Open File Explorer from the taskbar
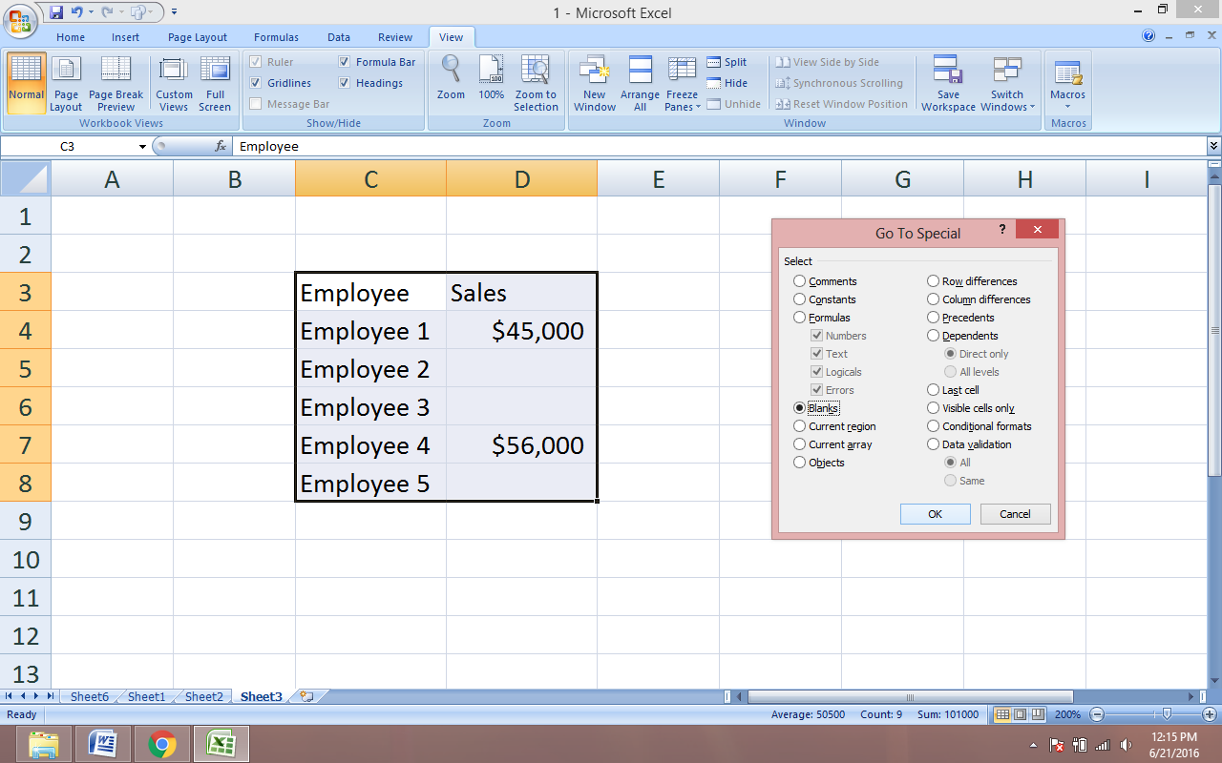The image size is (1222, 763). (x=43, y=744)
